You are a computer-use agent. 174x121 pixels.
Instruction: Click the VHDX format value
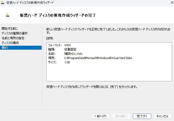pos(67,45)
